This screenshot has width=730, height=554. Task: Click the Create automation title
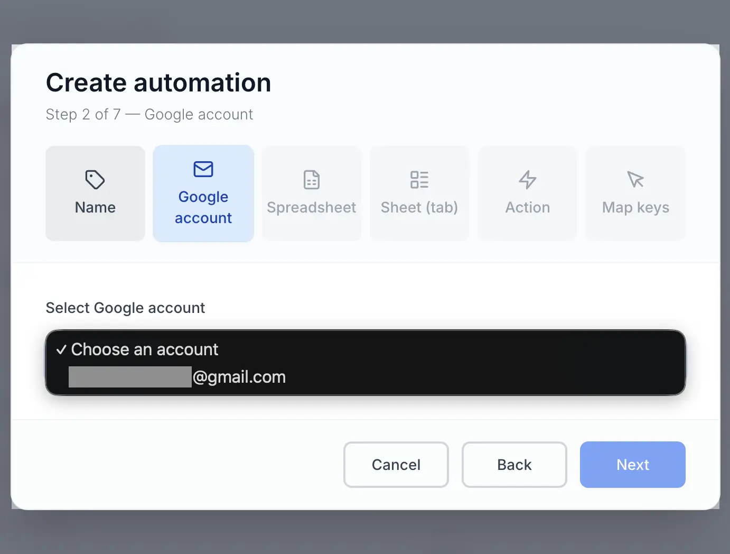click(158, 82)
